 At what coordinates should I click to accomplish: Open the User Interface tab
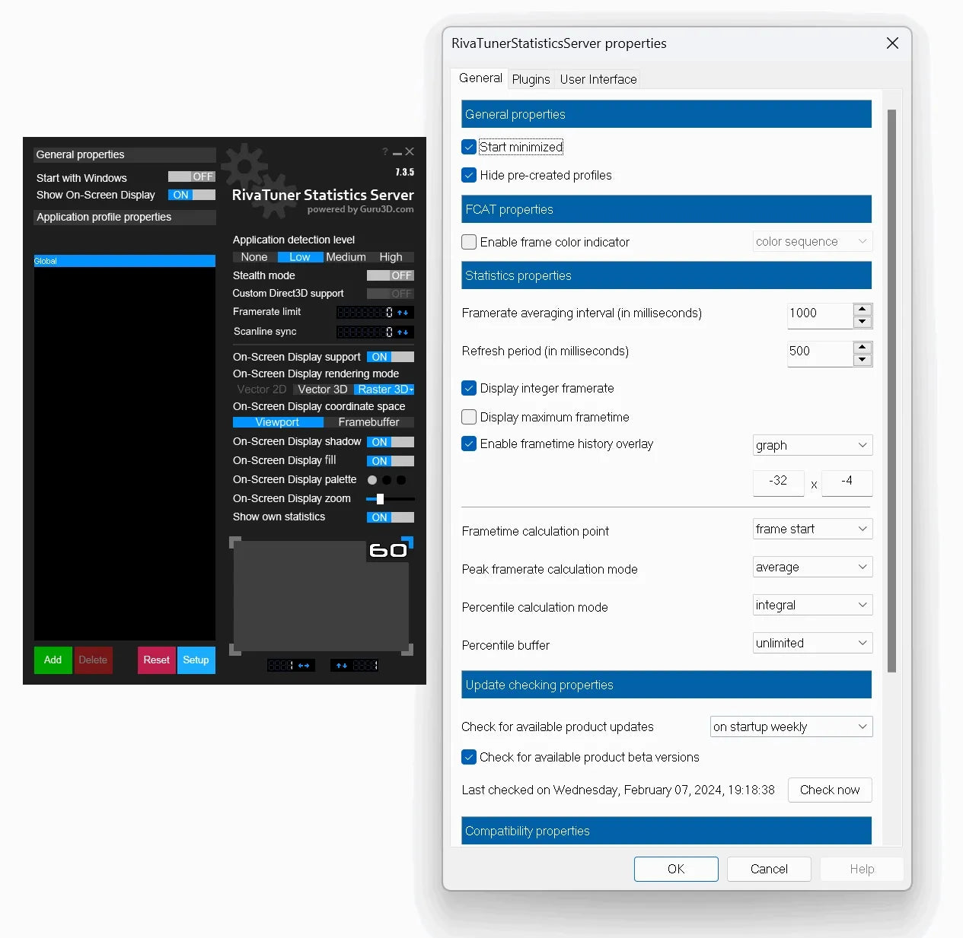[x=598, y=78]
